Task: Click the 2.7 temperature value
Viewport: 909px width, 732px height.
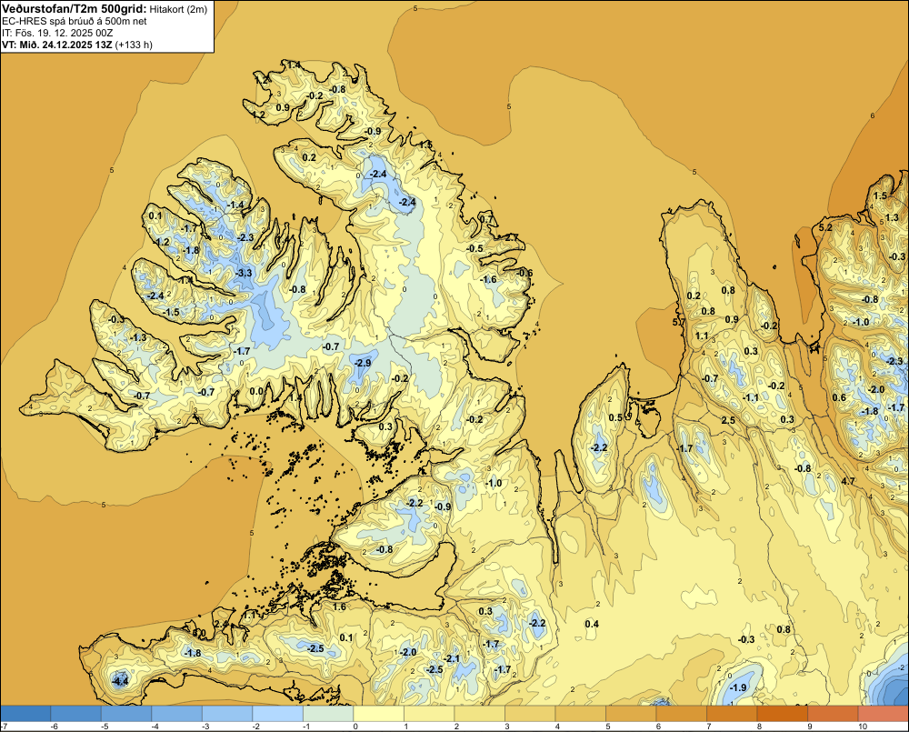Action: 512,237
